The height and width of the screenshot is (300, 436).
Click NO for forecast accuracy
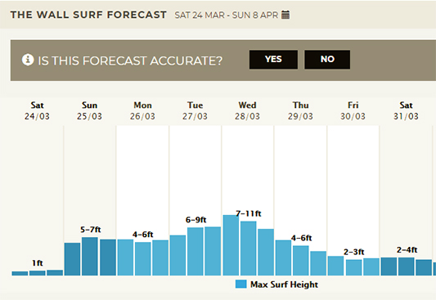(x=327, y=60)
